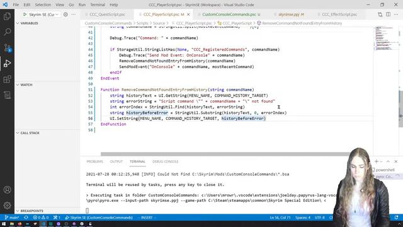Screen dimensions: 403x227
Task: Click RemoveCommandNotFoundEntryFromHistory breadcrumb
Action: [x=302, y=23]
